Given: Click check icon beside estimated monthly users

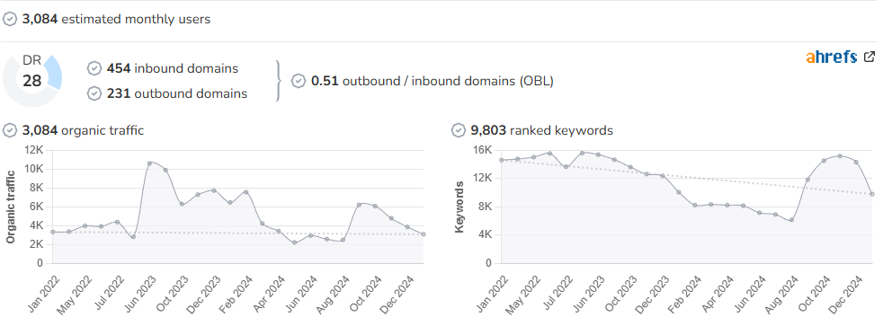Looking at the screenshot, I should tap(10, 19).
